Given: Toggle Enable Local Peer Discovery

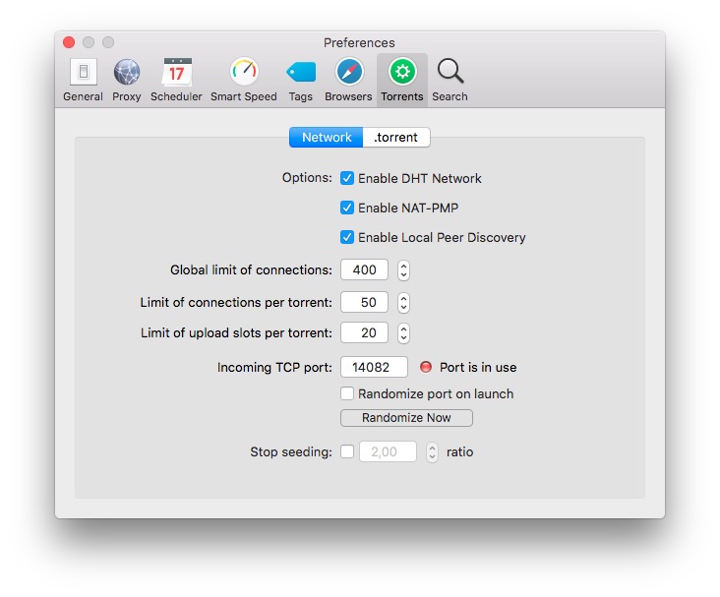Looking at the screenshot, I should [347, 237].
